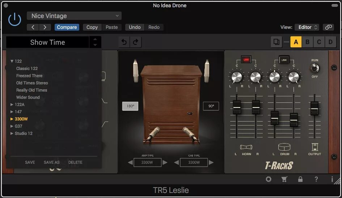
Task: Select preset slot B
Action: coord(308,42)
